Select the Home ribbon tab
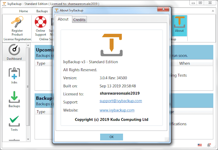 click(x=24, y=11)
